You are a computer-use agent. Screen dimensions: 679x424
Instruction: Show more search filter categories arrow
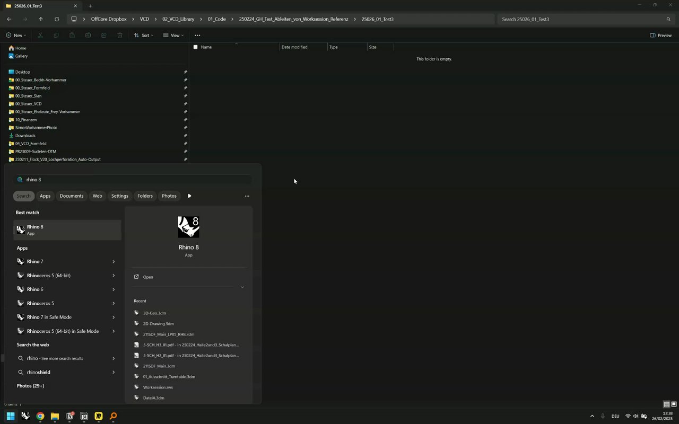point(189,196)
